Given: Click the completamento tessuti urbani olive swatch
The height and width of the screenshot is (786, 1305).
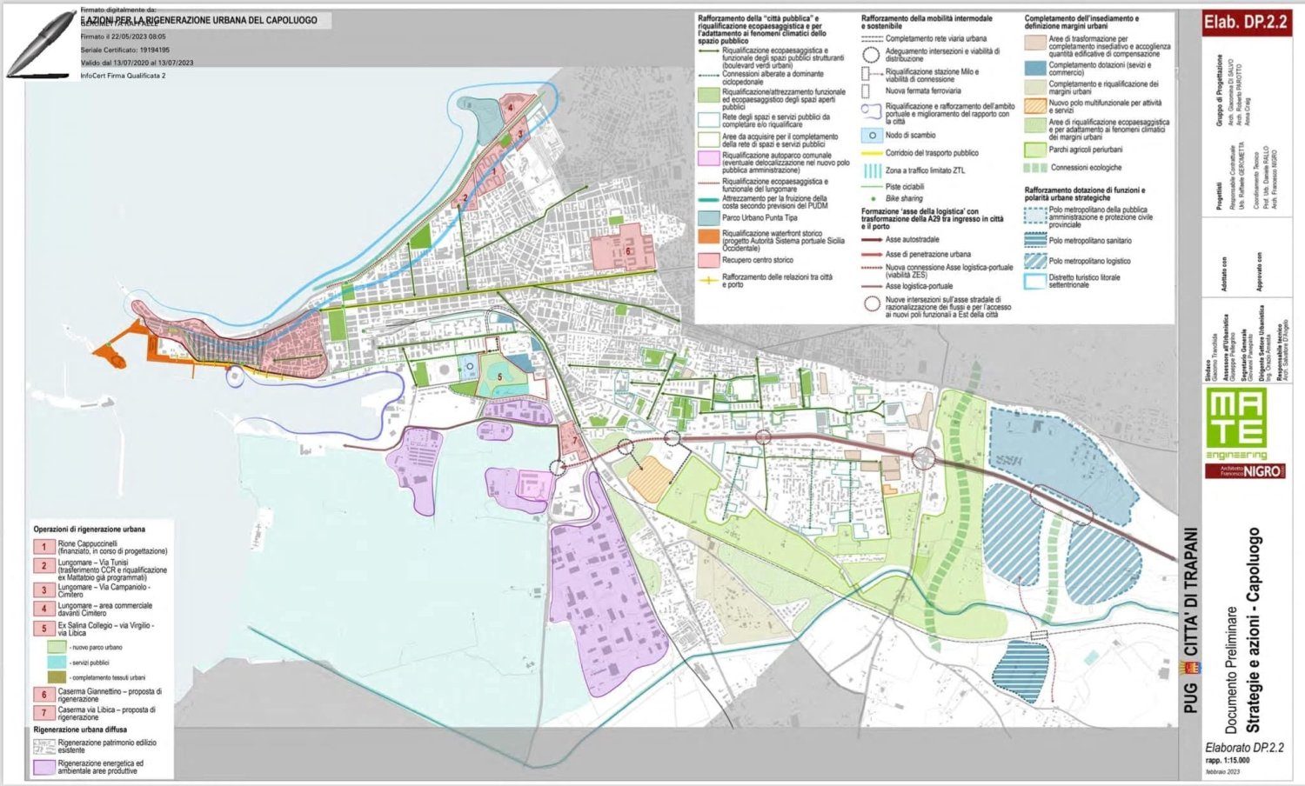Looking at the screenshot, I should point(57,676).
